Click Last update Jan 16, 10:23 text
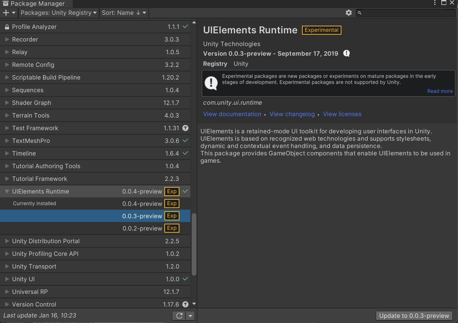 (x=40, y=315)
